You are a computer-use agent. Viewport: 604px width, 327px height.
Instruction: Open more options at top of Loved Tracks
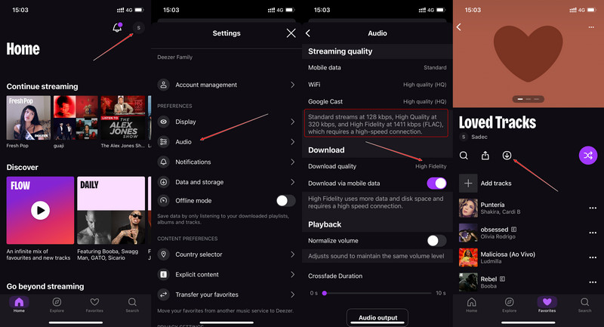coord(591,27)
